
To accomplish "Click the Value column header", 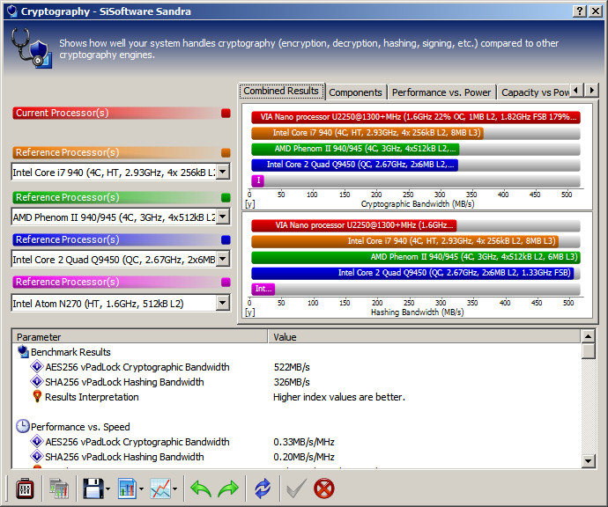I will pos(425,337).
